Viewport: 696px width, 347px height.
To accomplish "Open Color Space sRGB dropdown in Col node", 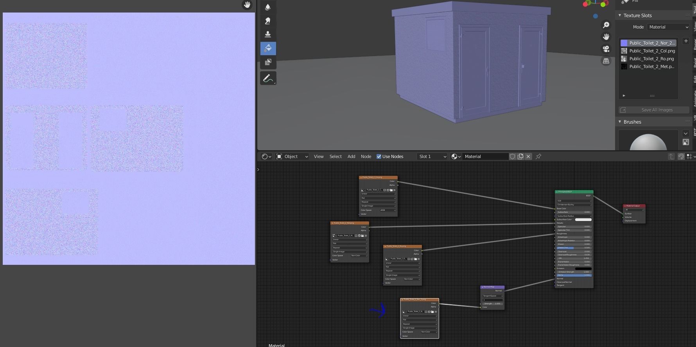I will click(x=388, y=210).
